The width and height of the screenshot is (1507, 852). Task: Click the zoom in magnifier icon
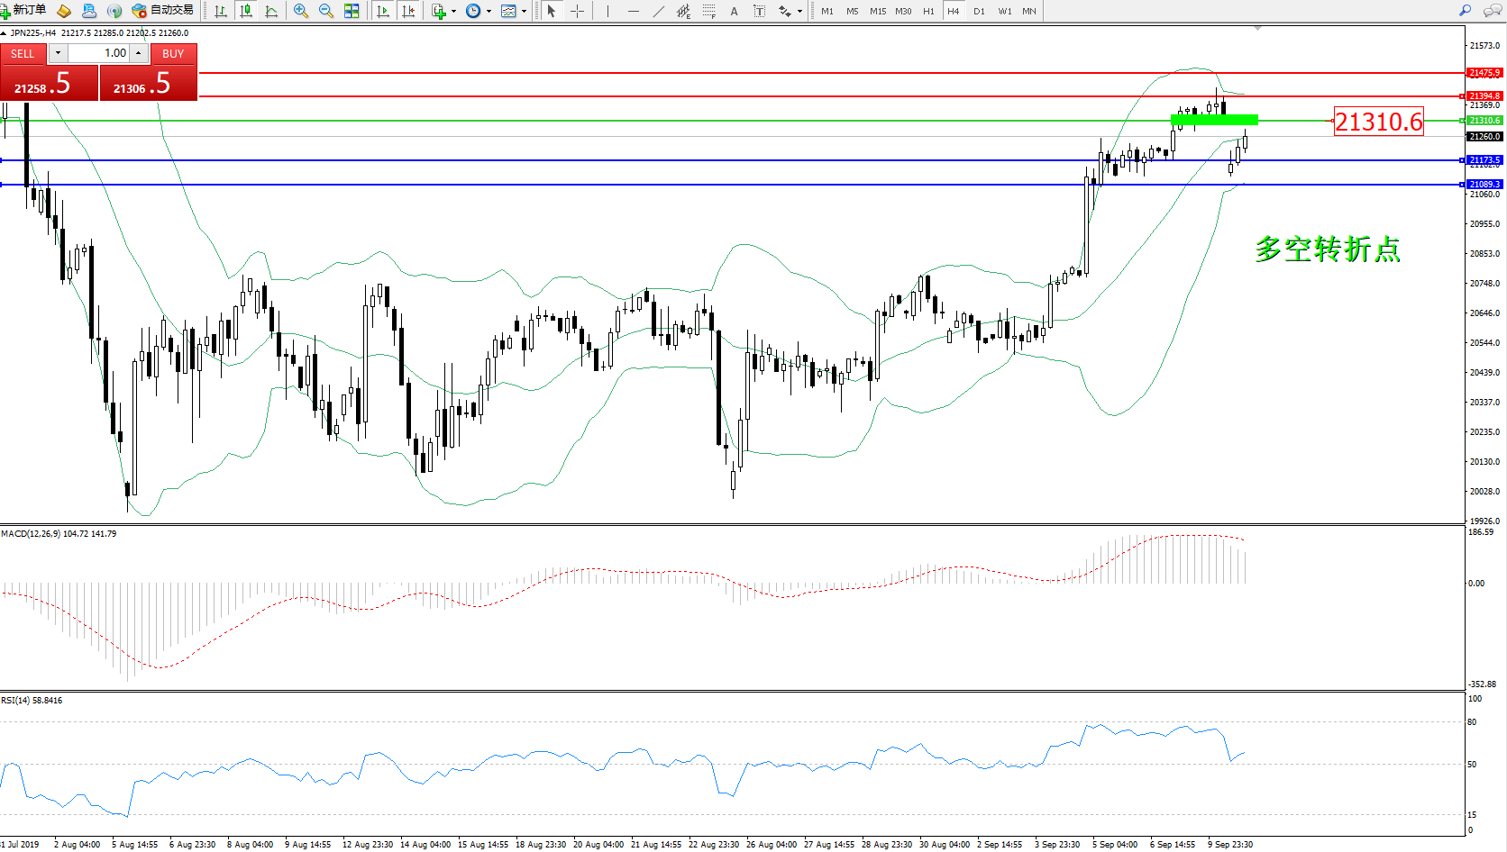click(301, 11)
